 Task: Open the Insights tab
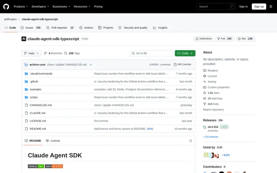coord(160,28)
